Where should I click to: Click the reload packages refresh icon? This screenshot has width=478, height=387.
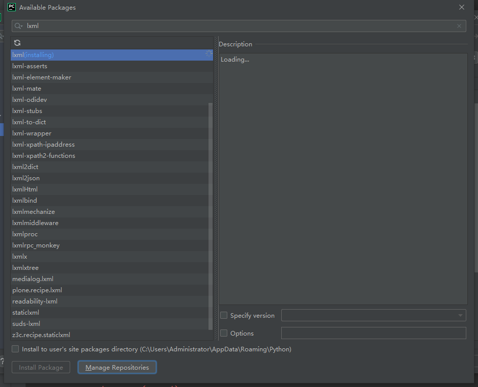[x=17, y=43]
